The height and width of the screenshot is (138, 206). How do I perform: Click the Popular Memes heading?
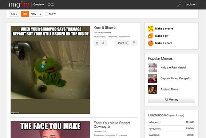click(160, 58)
